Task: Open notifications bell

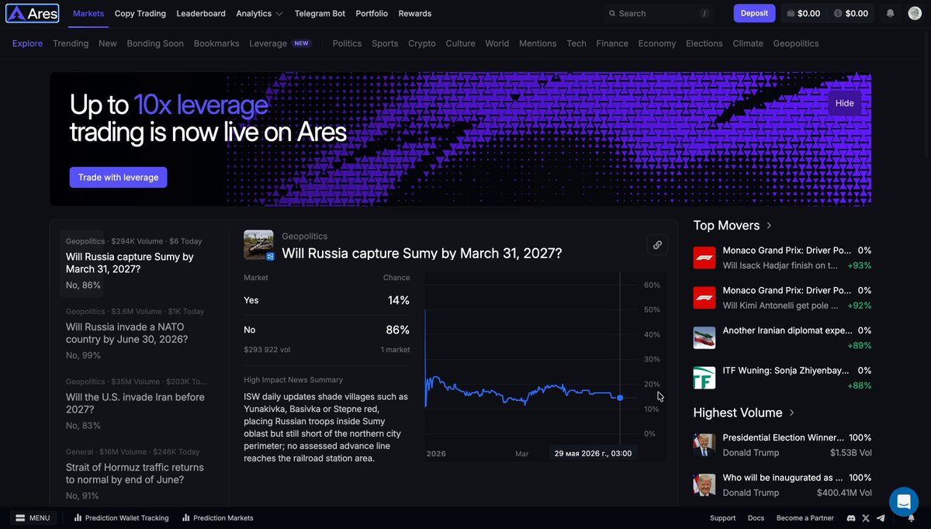Action: 890,13
